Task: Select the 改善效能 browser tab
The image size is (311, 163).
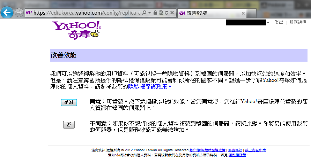Action: [x=212, y=13]
